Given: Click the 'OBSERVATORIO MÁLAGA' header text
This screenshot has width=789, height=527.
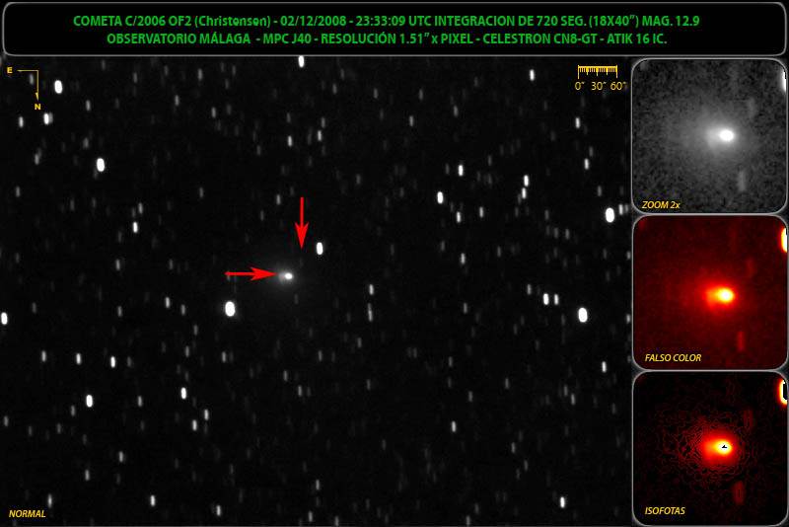Looking at the screenshot, I should click(x=179, y=38).
